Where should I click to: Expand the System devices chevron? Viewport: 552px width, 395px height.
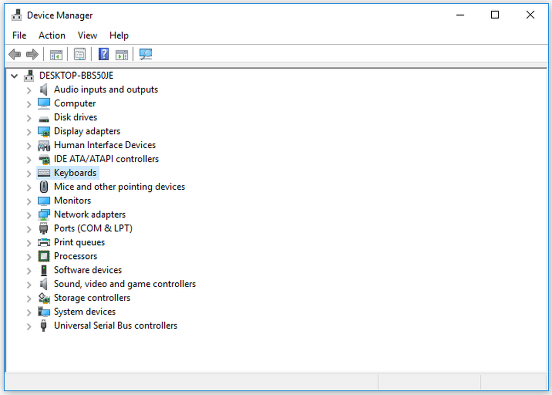pos(29,312)
